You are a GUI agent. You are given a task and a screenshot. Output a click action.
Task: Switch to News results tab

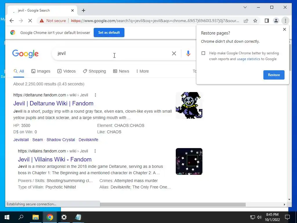pos(121,71)
